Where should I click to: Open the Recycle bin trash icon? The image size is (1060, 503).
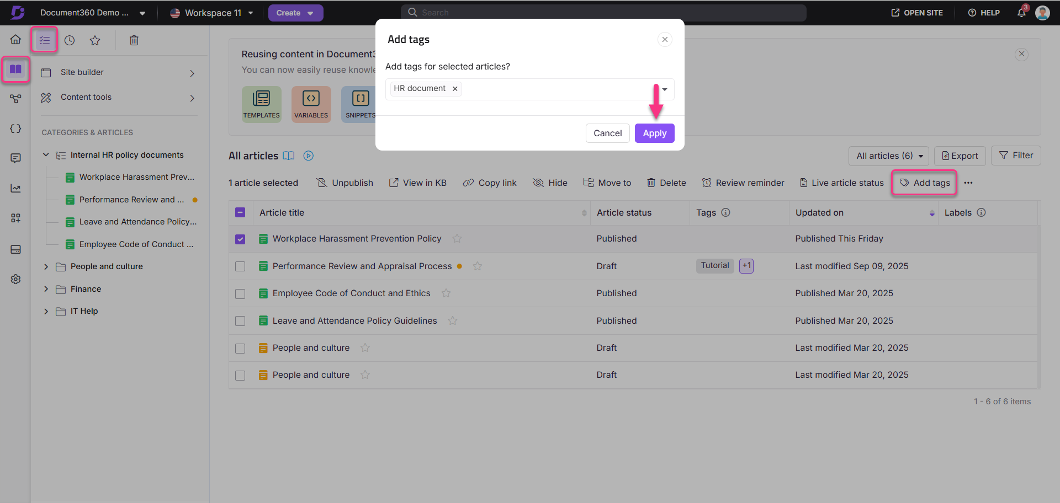click(134, 40)
